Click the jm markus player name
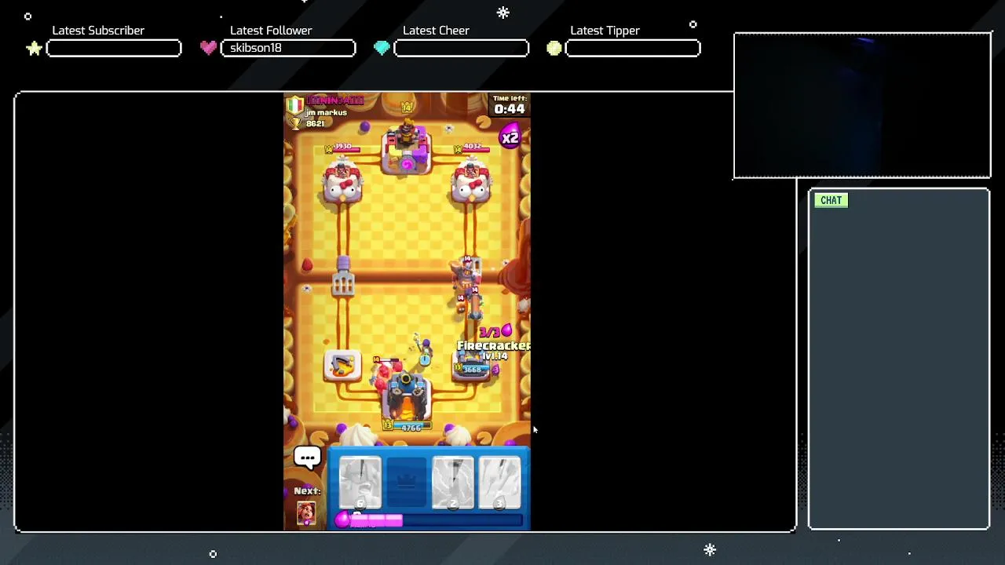Screen dimensions: 1005x565 [327, 112]
